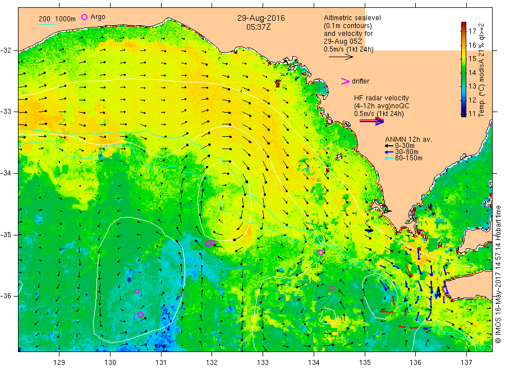Click the 'HF radar velocity' label
Image resolution: width=505 pixels, height=370 pixels.
[x=382, y=98]
